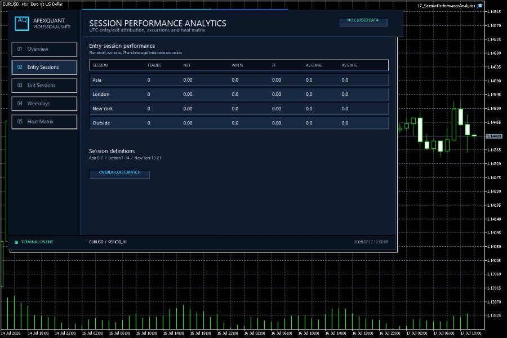Image resolution: width=507 pixels, height=338 pixels.
Task: Click the 2026.07.17 12:00:07 timestamp
Action: 371,242
